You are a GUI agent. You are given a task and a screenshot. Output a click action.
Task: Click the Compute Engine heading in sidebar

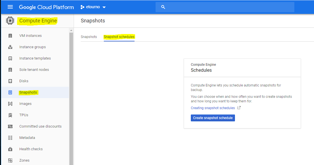[x=38, y=21]
